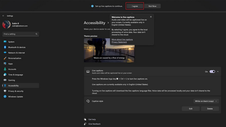Click the Accessibility breadcrumb heading
This screenshot has height=127, width=226.
click(95, 23)
